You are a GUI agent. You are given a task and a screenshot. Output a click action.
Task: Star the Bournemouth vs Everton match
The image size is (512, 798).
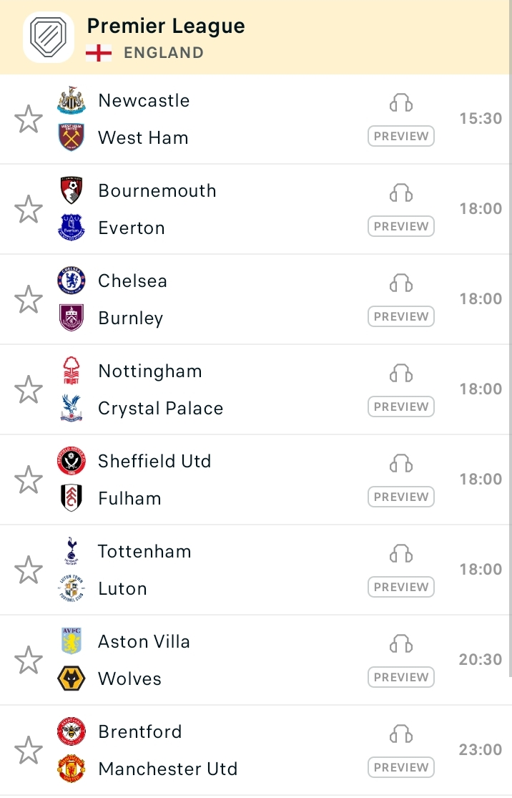[x=29, y=209]
